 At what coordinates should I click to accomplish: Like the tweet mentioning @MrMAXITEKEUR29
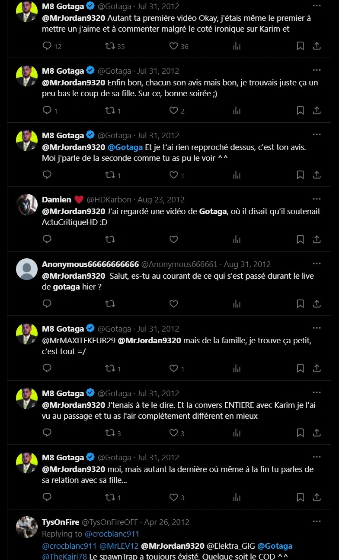tap(173, 368)
